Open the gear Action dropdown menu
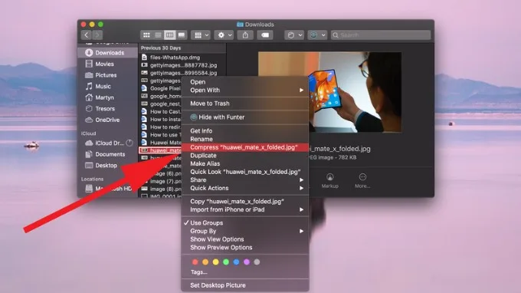Image resolution: width=521 pixels, height=293 pixels. click(x=224, y=35)
